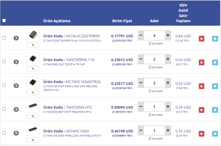This screenshot has height=146, width=221.
Task: Decrease quantity of MC74HC165ADTR2G with minus
Action: [141, 83]
